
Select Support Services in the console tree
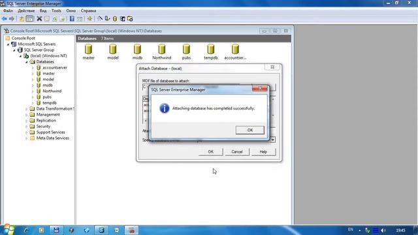pos(51,132)
